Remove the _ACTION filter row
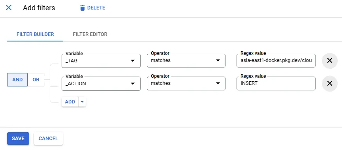The width and height of the screenshot is (342, 150). tap(330, 84)
